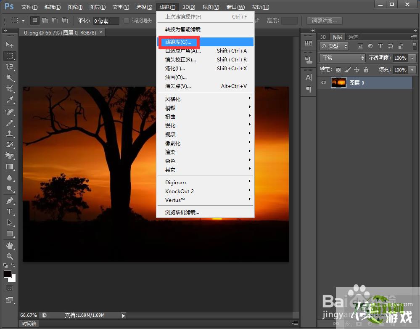Viewport: 420px width, 329px height.
Task: Expand KnockOut 2 submenu
Action: [205, 191]
